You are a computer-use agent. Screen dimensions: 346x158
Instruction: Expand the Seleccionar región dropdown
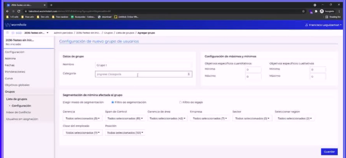click(295, 119)
